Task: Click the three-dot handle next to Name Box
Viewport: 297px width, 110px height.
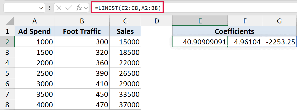Action: pos(49,8)
